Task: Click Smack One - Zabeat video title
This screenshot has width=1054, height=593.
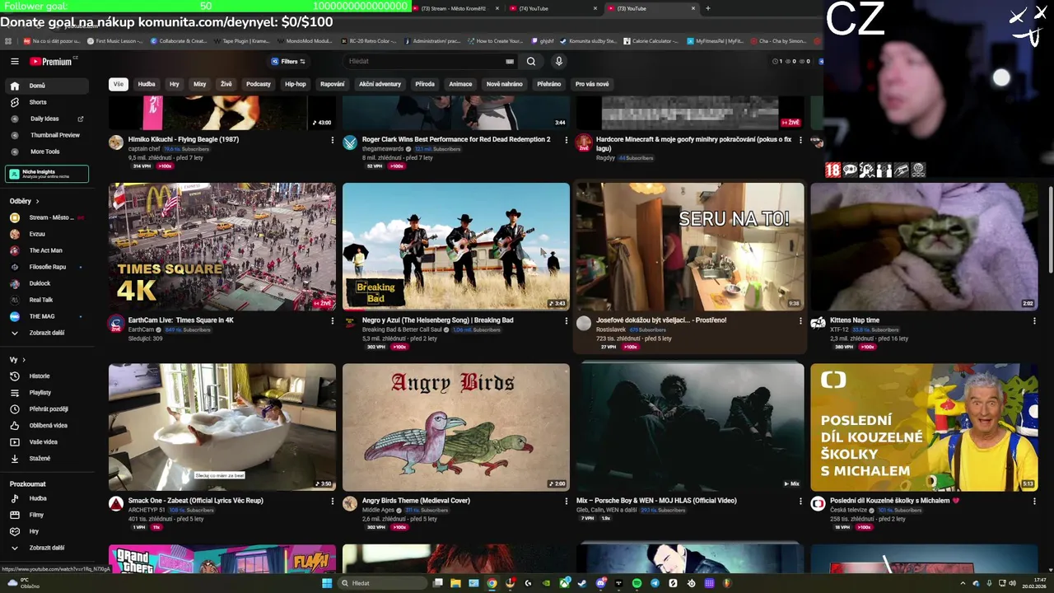Action: coord(195,501)
